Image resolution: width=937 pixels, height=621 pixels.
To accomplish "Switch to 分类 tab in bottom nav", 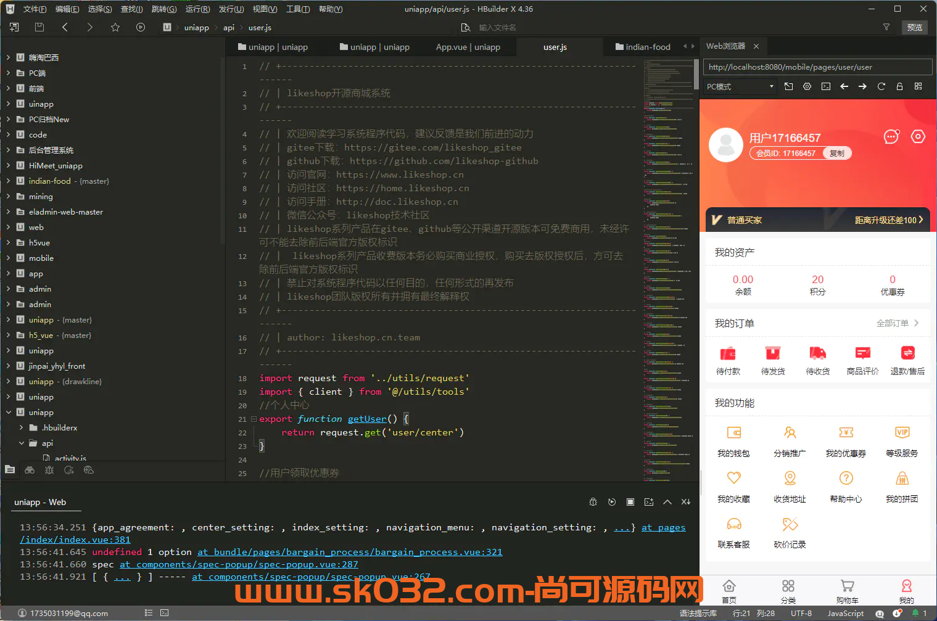I will pyautogui.click(x=788, y=591).
